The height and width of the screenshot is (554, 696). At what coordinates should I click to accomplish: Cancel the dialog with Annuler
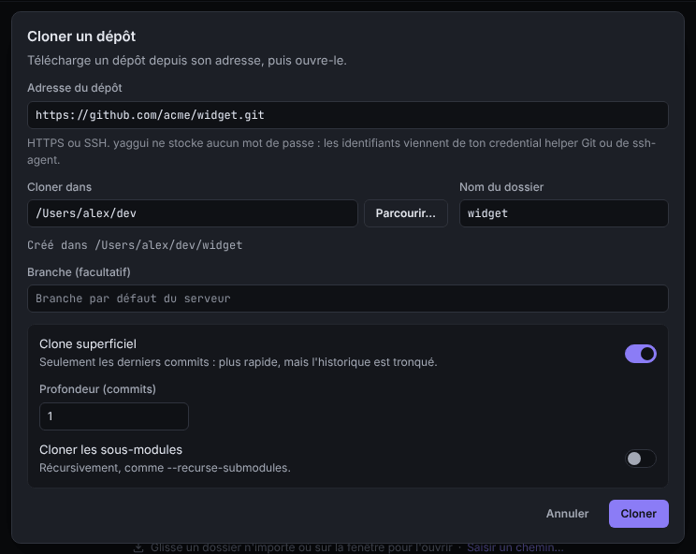567,514
